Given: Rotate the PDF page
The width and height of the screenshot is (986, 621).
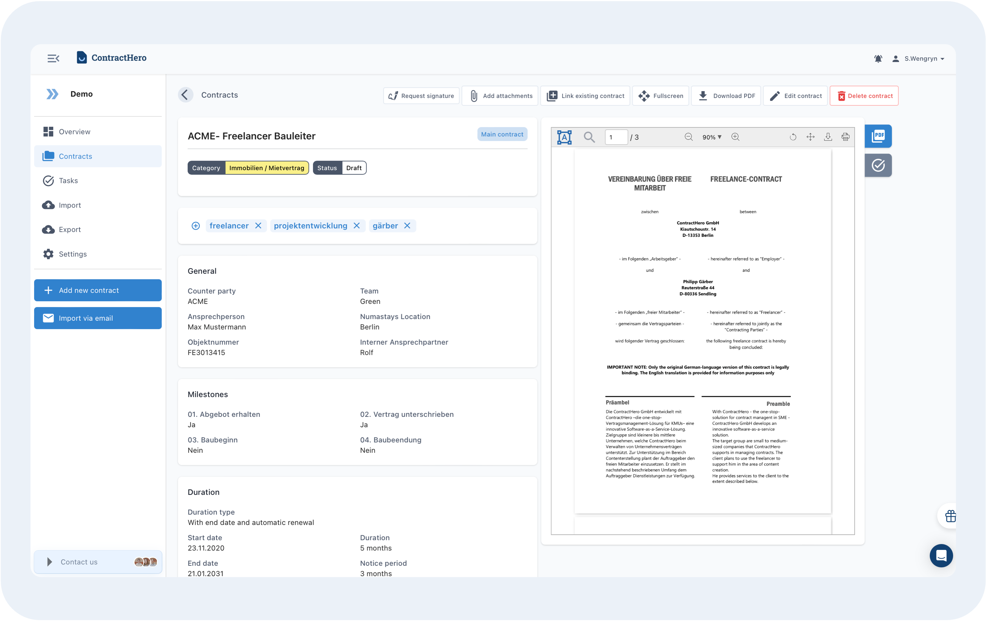Looking at the screenshot, I should point(793,137).
